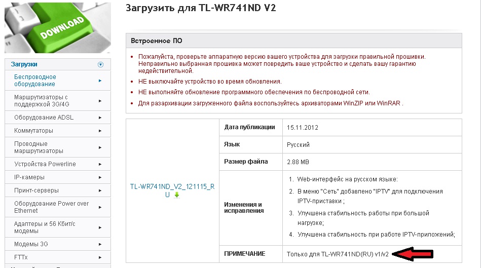This screenshot has height=268, width=481.
Task: Download TL-WR741ND_V2_121115_RU firmware file link
Action: (172, 190)
